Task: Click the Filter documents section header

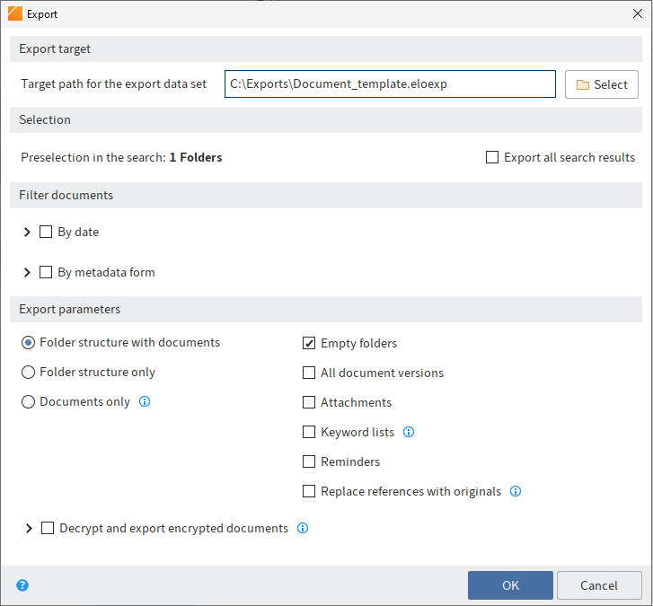Action: (x=326, y=195)
